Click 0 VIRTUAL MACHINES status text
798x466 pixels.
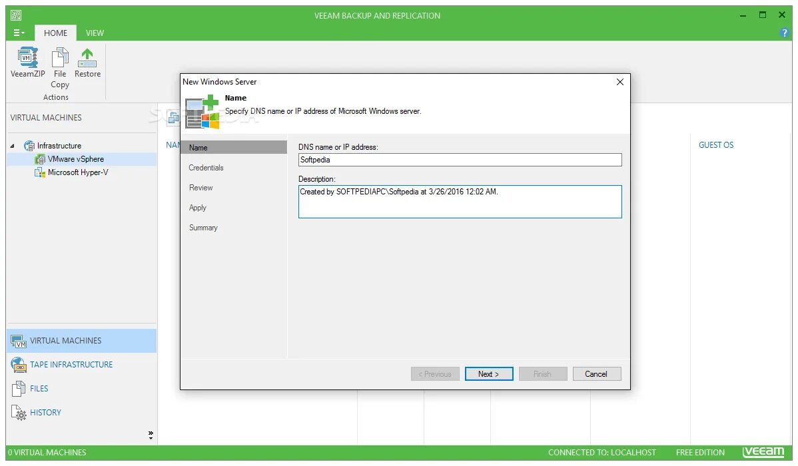point(47,453)
